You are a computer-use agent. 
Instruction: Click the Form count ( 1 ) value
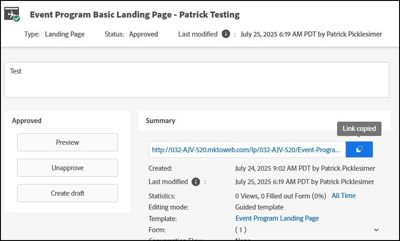point(241,230)
